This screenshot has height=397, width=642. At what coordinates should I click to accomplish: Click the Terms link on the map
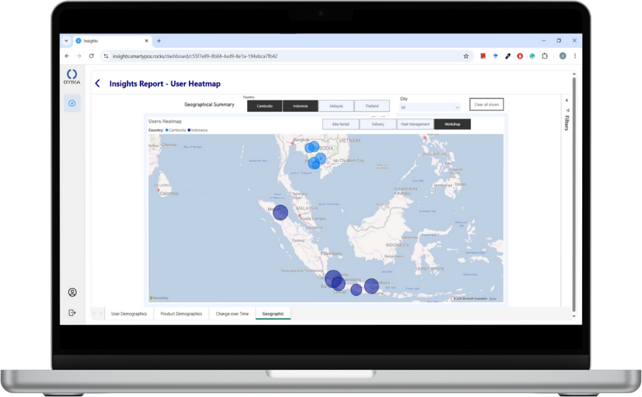(493, 299)
